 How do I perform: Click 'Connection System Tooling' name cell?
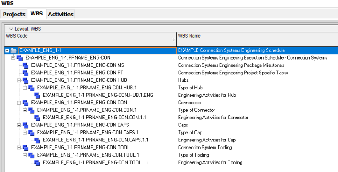(205, 147)
